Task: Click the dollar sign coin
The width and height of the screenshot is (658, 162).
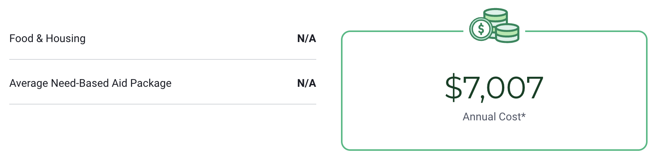Action: point(481,29)
